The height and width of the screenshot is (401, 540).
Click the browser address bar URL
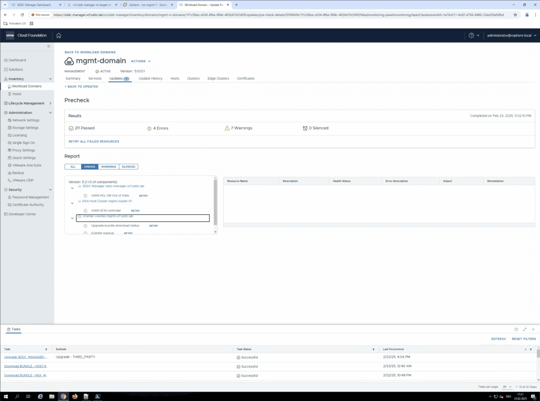tap(278, 15)
